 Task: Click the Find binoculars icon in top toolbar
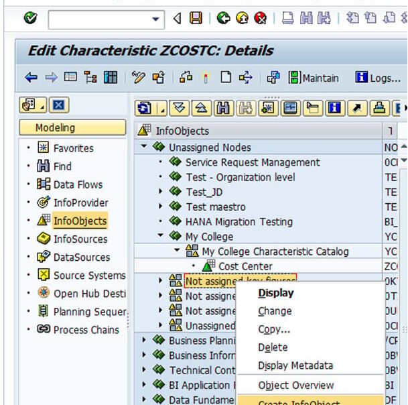pos(306,19)
